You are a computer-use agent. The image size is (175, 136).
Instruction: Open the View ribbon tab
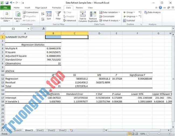pos(90,8)
